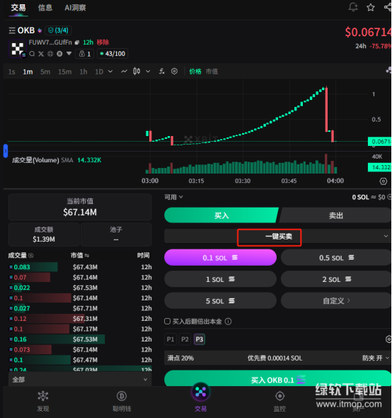392x418 pixels.
Task: Switch to line chart style icon
Action: [124, 71]
